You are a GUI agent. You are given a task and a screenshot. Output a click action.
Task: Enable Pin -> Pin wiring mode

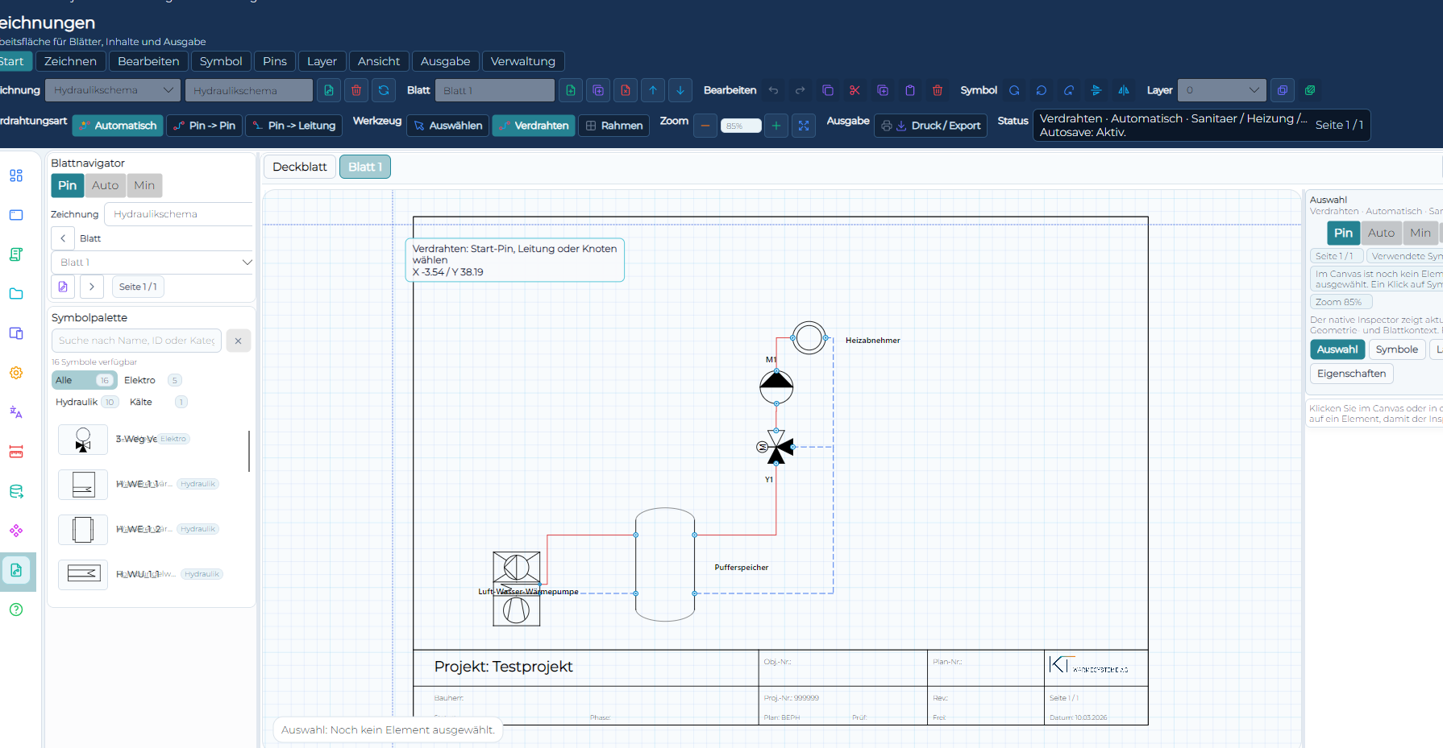(x=205, y=126)
